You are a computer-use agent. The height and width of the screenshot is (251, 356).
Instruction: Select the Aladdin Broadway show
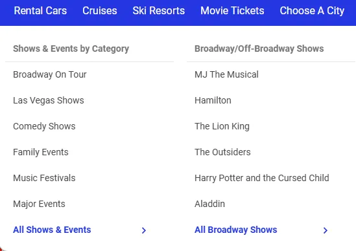click(x=210, y=204)
